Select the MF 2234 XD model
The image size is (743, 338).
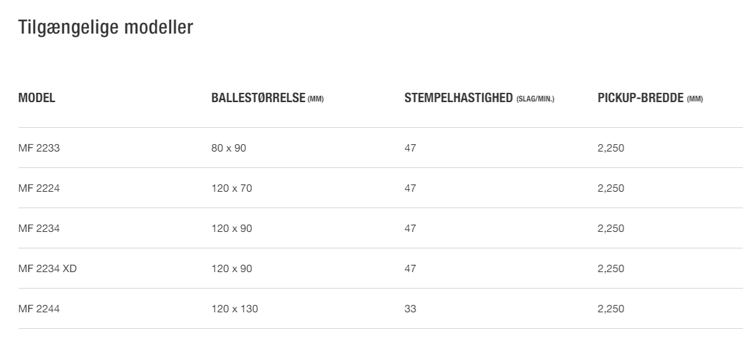(x=48, y=269)
